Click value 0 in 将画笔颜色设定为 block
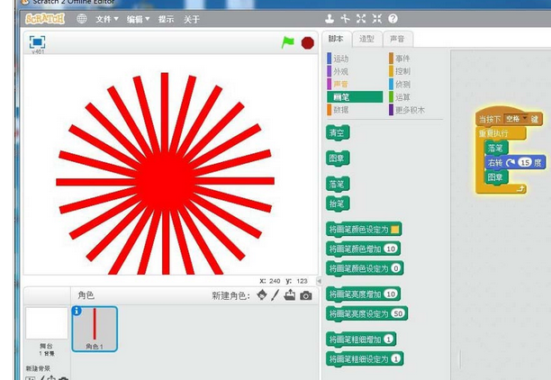Screen dimensions: 551x380 tap(396, 268)
